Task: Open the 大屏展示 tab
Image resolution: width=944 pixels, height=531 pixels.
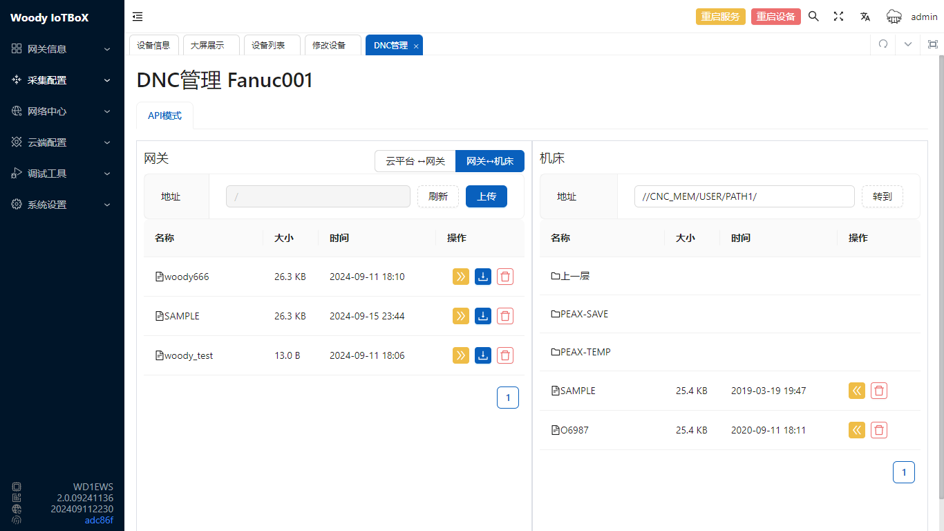Action: tap(207, 45)
